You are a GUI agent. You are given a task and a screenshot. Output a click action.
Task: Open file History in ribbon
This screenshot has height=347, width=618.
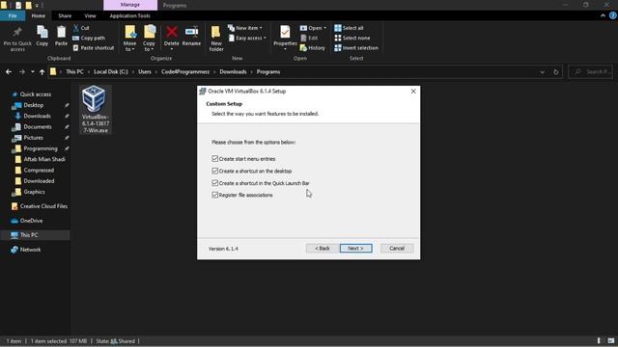tap(313, 47)
